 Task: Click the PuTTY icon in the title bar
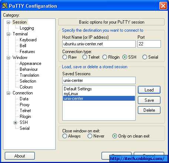tap(5, 6)
